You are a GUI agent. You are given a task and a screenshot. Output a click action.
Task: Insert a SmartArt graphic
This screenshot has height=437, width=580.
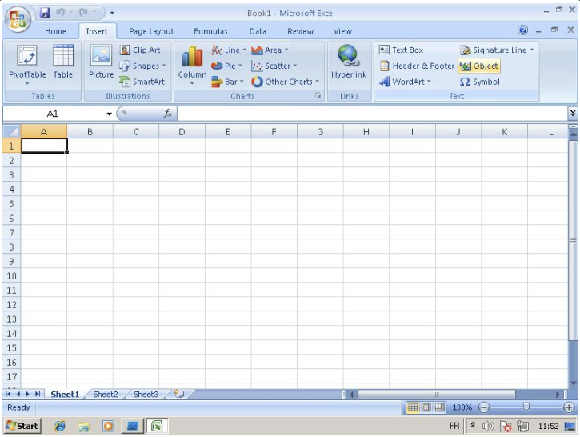pos(142,82)
